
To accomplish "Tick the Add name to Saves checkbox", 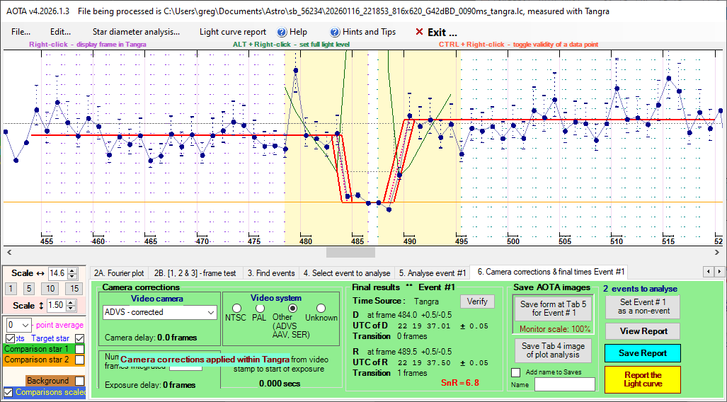I will pyautogui.click(x=515, y=372).
